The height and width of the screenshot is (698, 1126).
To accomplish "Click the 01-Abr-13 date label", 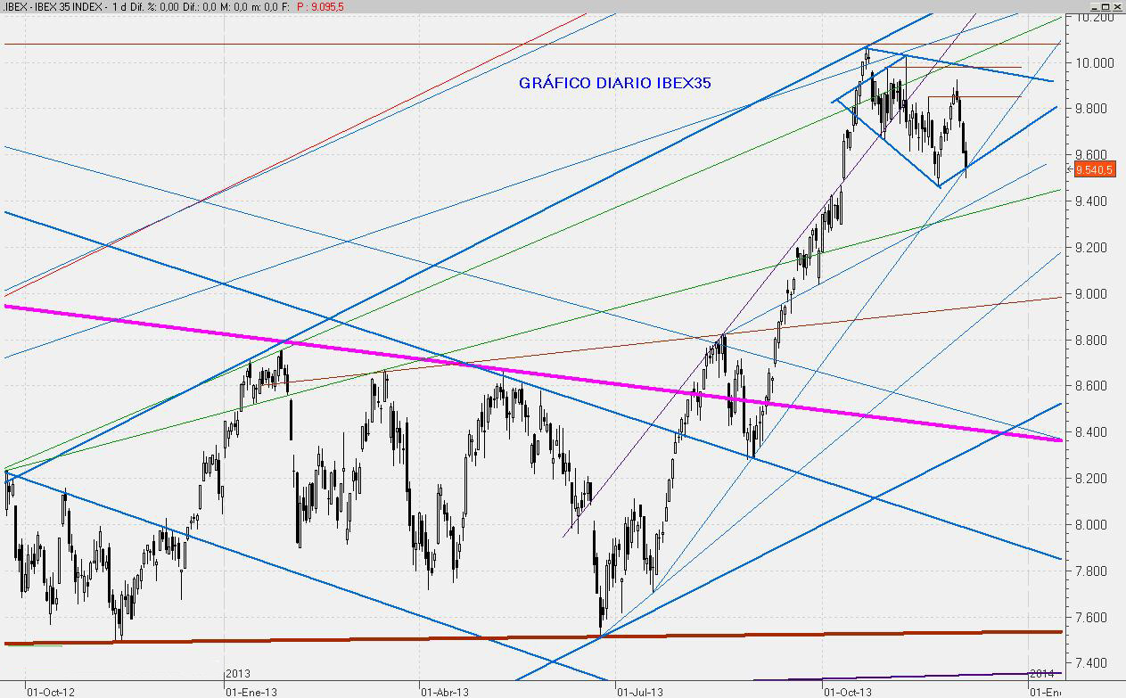I will click(x=445, y=691).
